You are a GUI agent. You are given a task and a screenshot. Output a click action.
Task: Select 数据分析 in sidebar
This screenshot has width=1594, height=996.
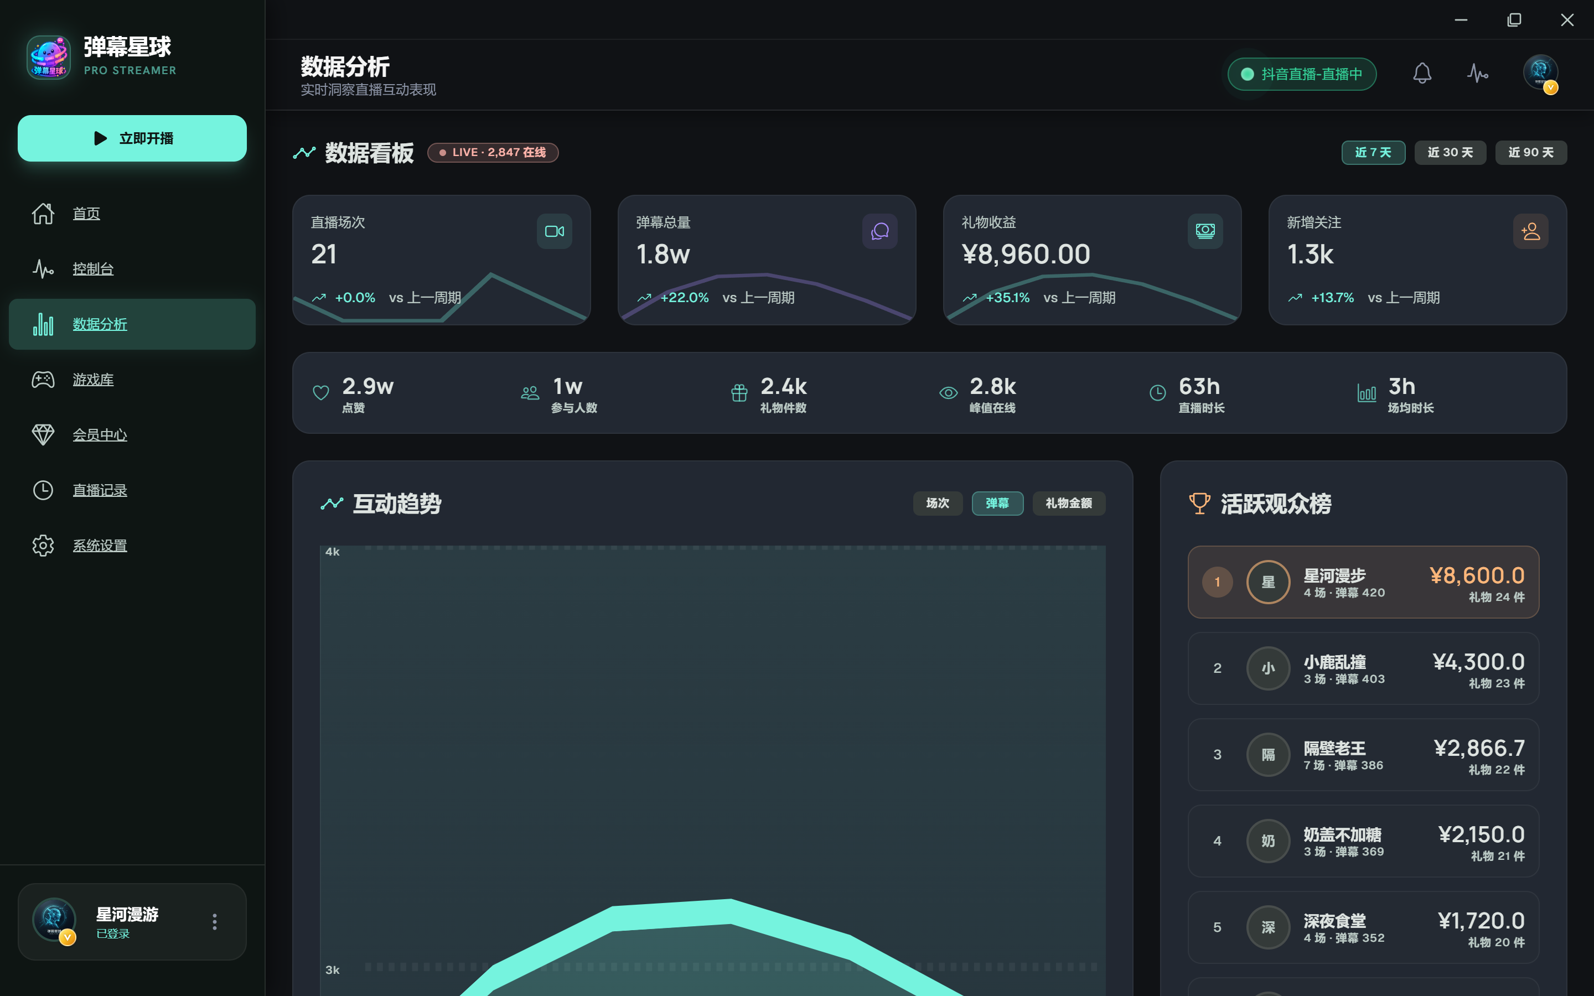coord(132,324)
